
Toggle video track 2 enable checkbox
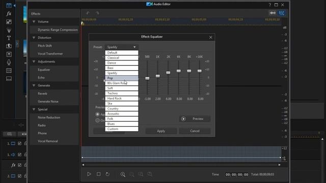tap(19, 176)
